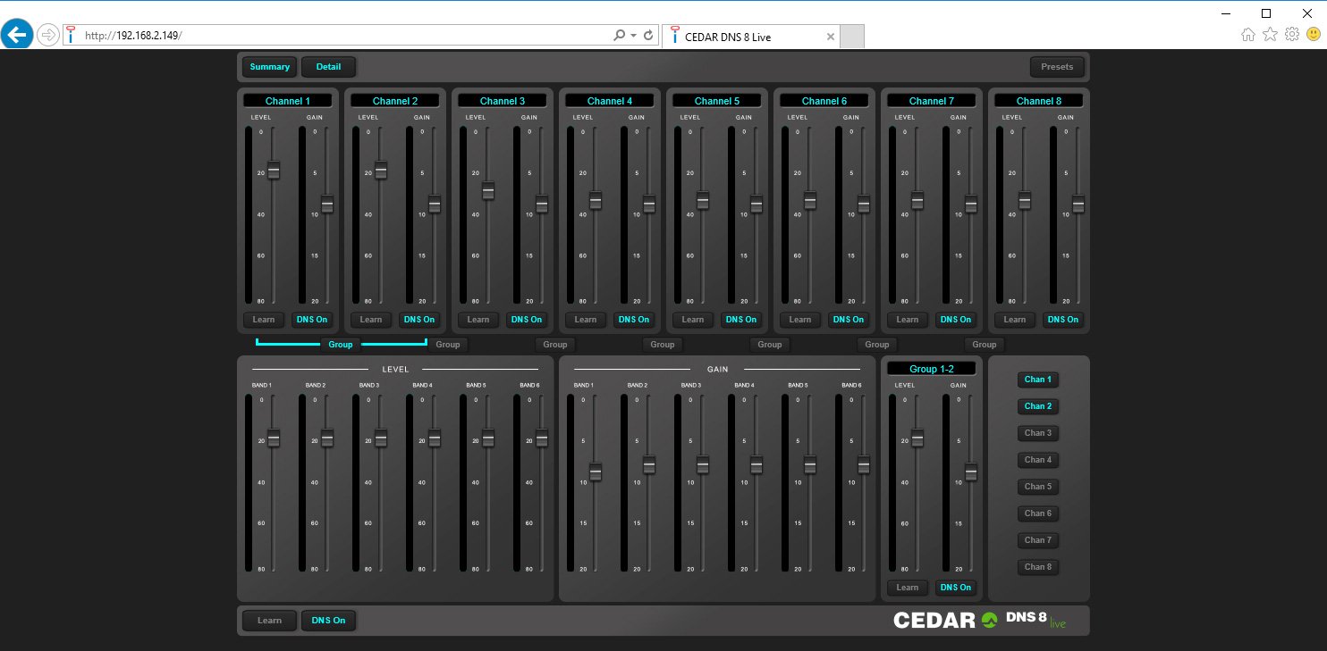
Task: Toggle DNS On for Group 1-2
Action: (x=955, y=588)
